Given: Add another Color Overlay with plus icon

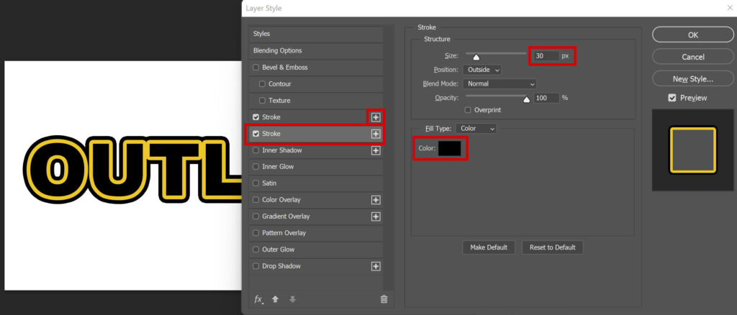Looking at the screenshot, I should click(x=376, y=200).
